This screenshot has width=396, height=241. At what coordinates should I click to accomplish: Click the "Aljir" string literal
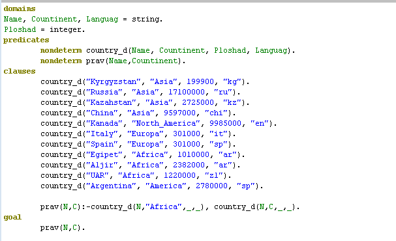[102, 165]
